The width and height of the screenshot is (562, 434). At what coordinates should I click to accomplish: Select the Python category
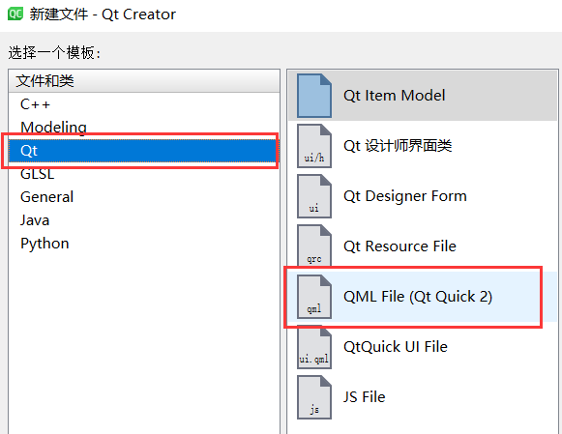coord(144,244)
